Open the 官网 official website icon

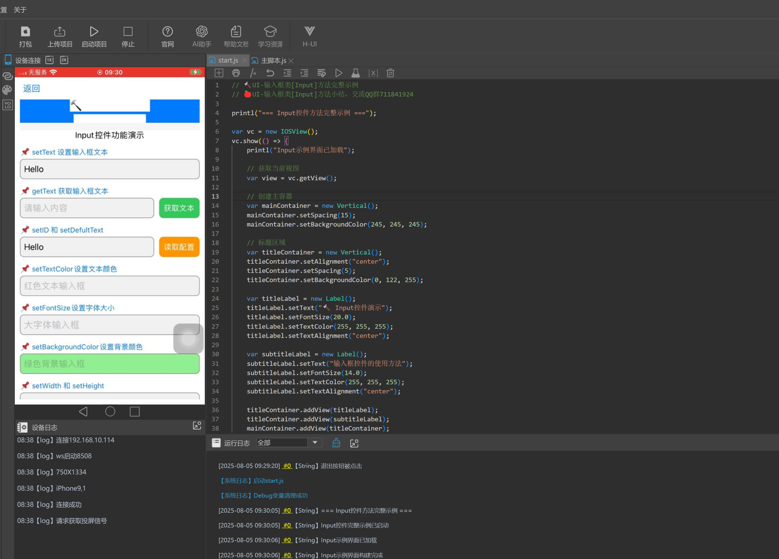[x=168, y=32]
